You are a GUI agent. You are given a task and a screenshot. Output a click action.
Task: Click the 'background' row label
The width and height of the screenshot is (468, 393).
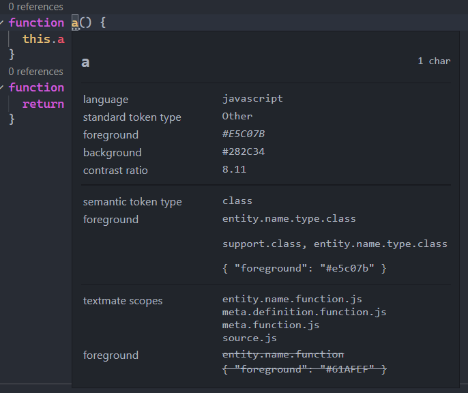pos(112,153)
